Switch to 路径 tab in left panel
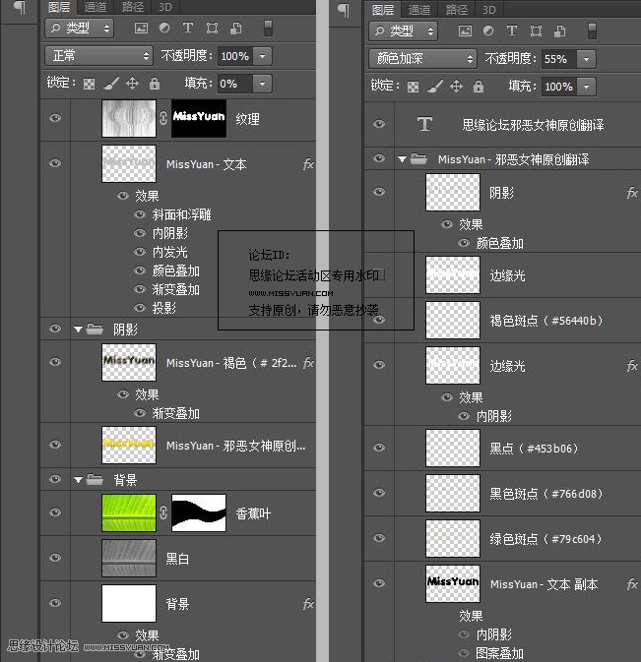The image size is (641, 662). pos(133,7)
